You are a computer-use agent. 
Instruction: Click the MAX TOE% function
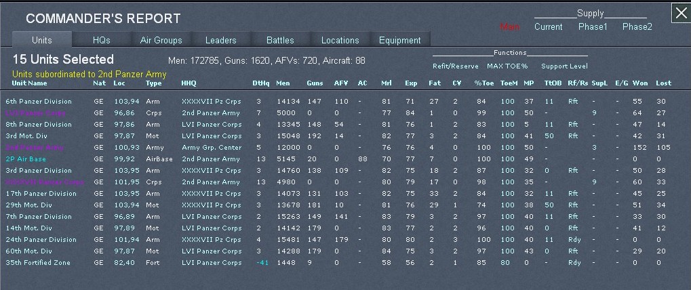(x=507, y=66)
